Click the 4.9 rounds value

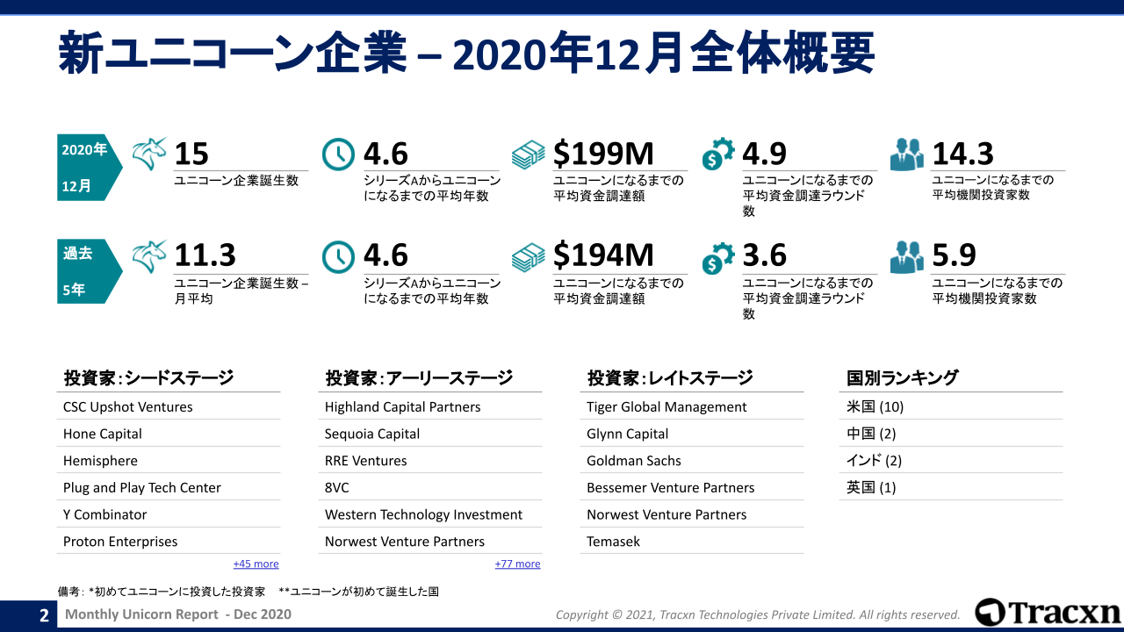pyautogui.click(x=764, y=154)
